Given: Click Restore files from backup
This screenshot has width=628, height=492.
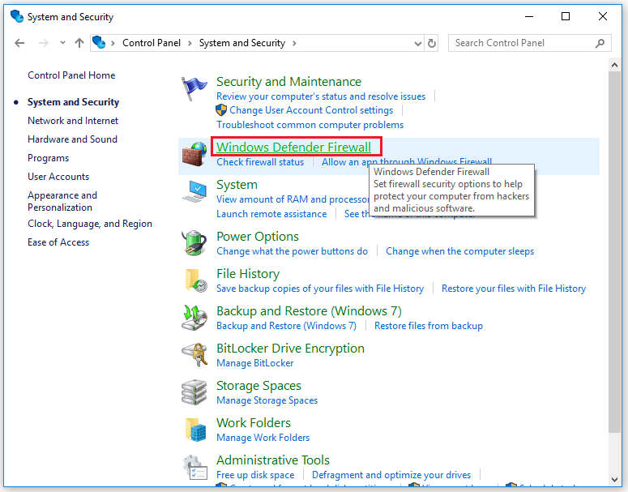Looking at the screenshot, I should click(x=429, y=326).
